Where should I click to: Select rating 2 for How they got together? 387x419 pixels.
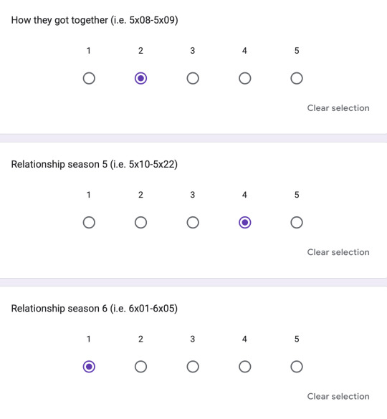pyautogui.click(x=140, y=78)
